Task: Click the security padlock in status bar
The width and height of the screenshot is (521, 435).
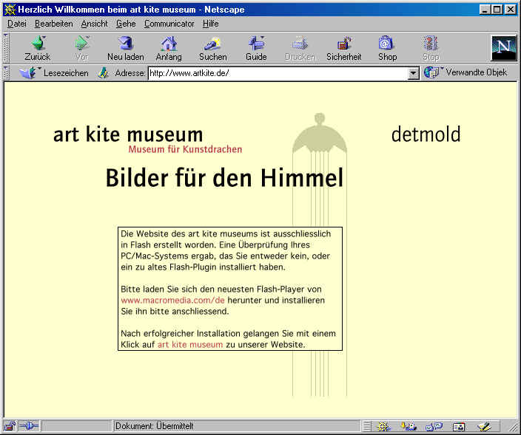Action: point(10,425)
